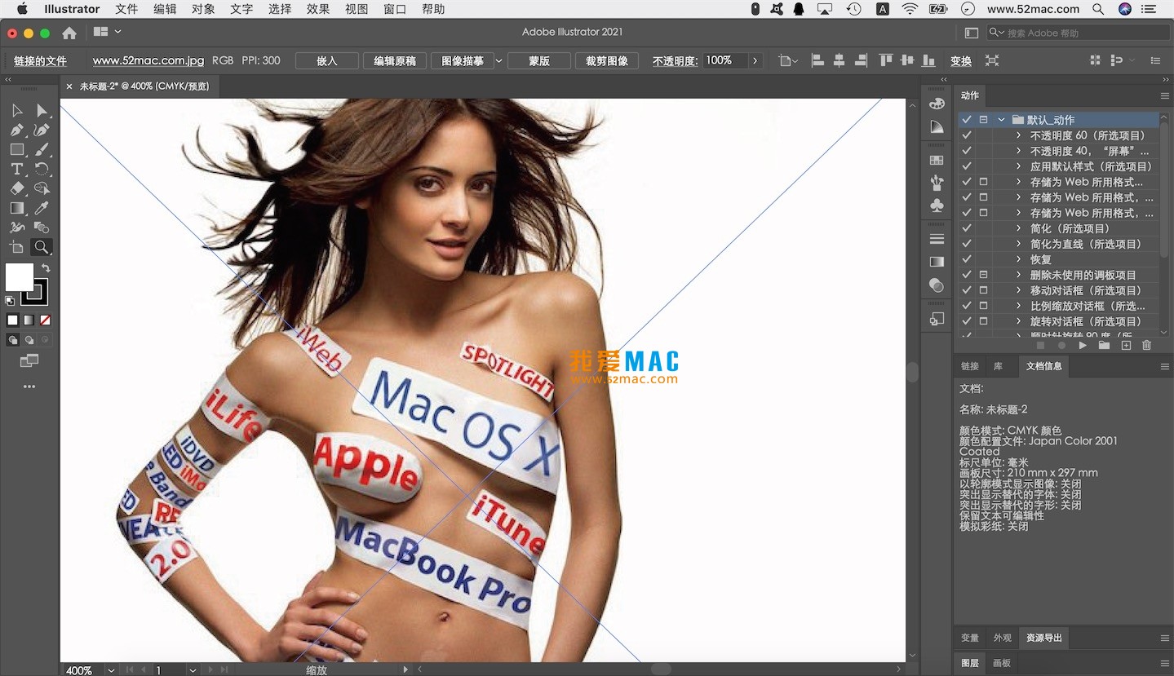
Task: Click the 嵌入 button
Action: [327, 61]
